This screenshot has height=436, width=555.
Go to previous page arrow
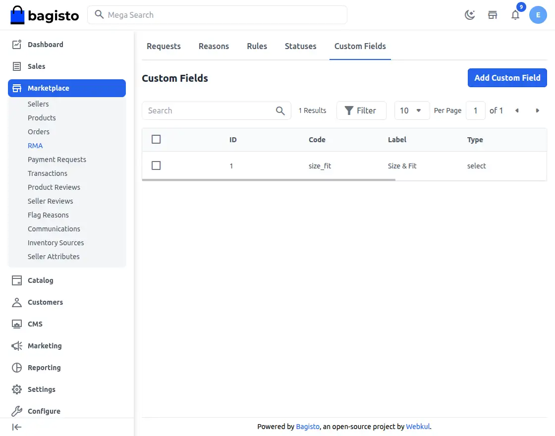point(517,110)
